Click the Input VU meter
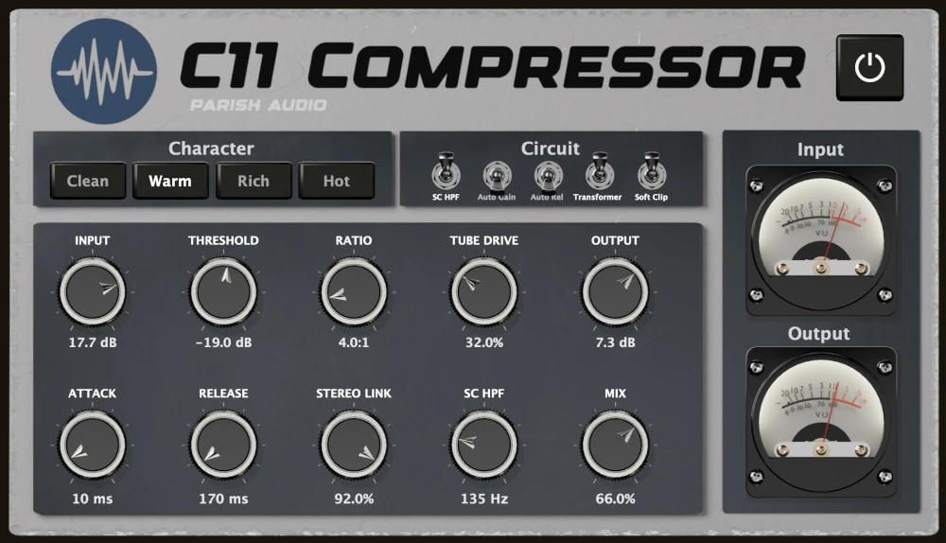This screenshot has height=543, width=946. (x=820, y=239)
